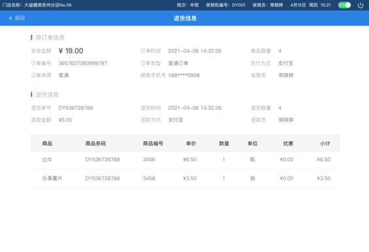Click payment method value 支付宝 beside 支付方式
Viewport: 369px width, 252px height.
[x=285, y=63]
